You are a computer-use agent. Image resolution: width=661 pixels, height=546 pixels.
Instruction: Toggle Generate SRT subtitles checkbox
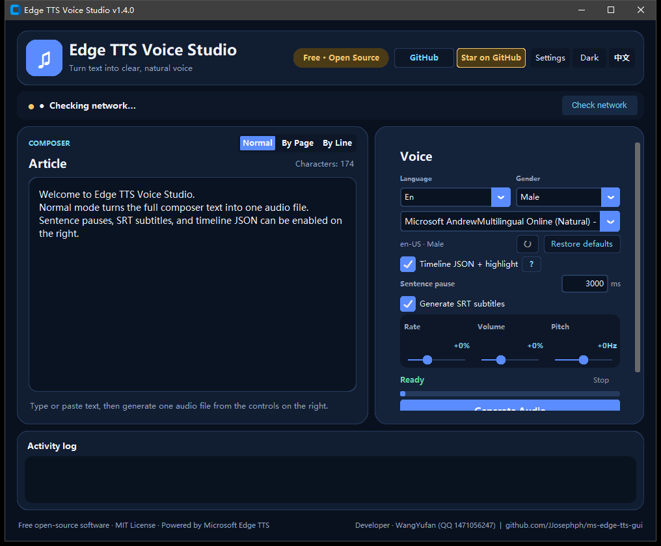coord(408,304)
